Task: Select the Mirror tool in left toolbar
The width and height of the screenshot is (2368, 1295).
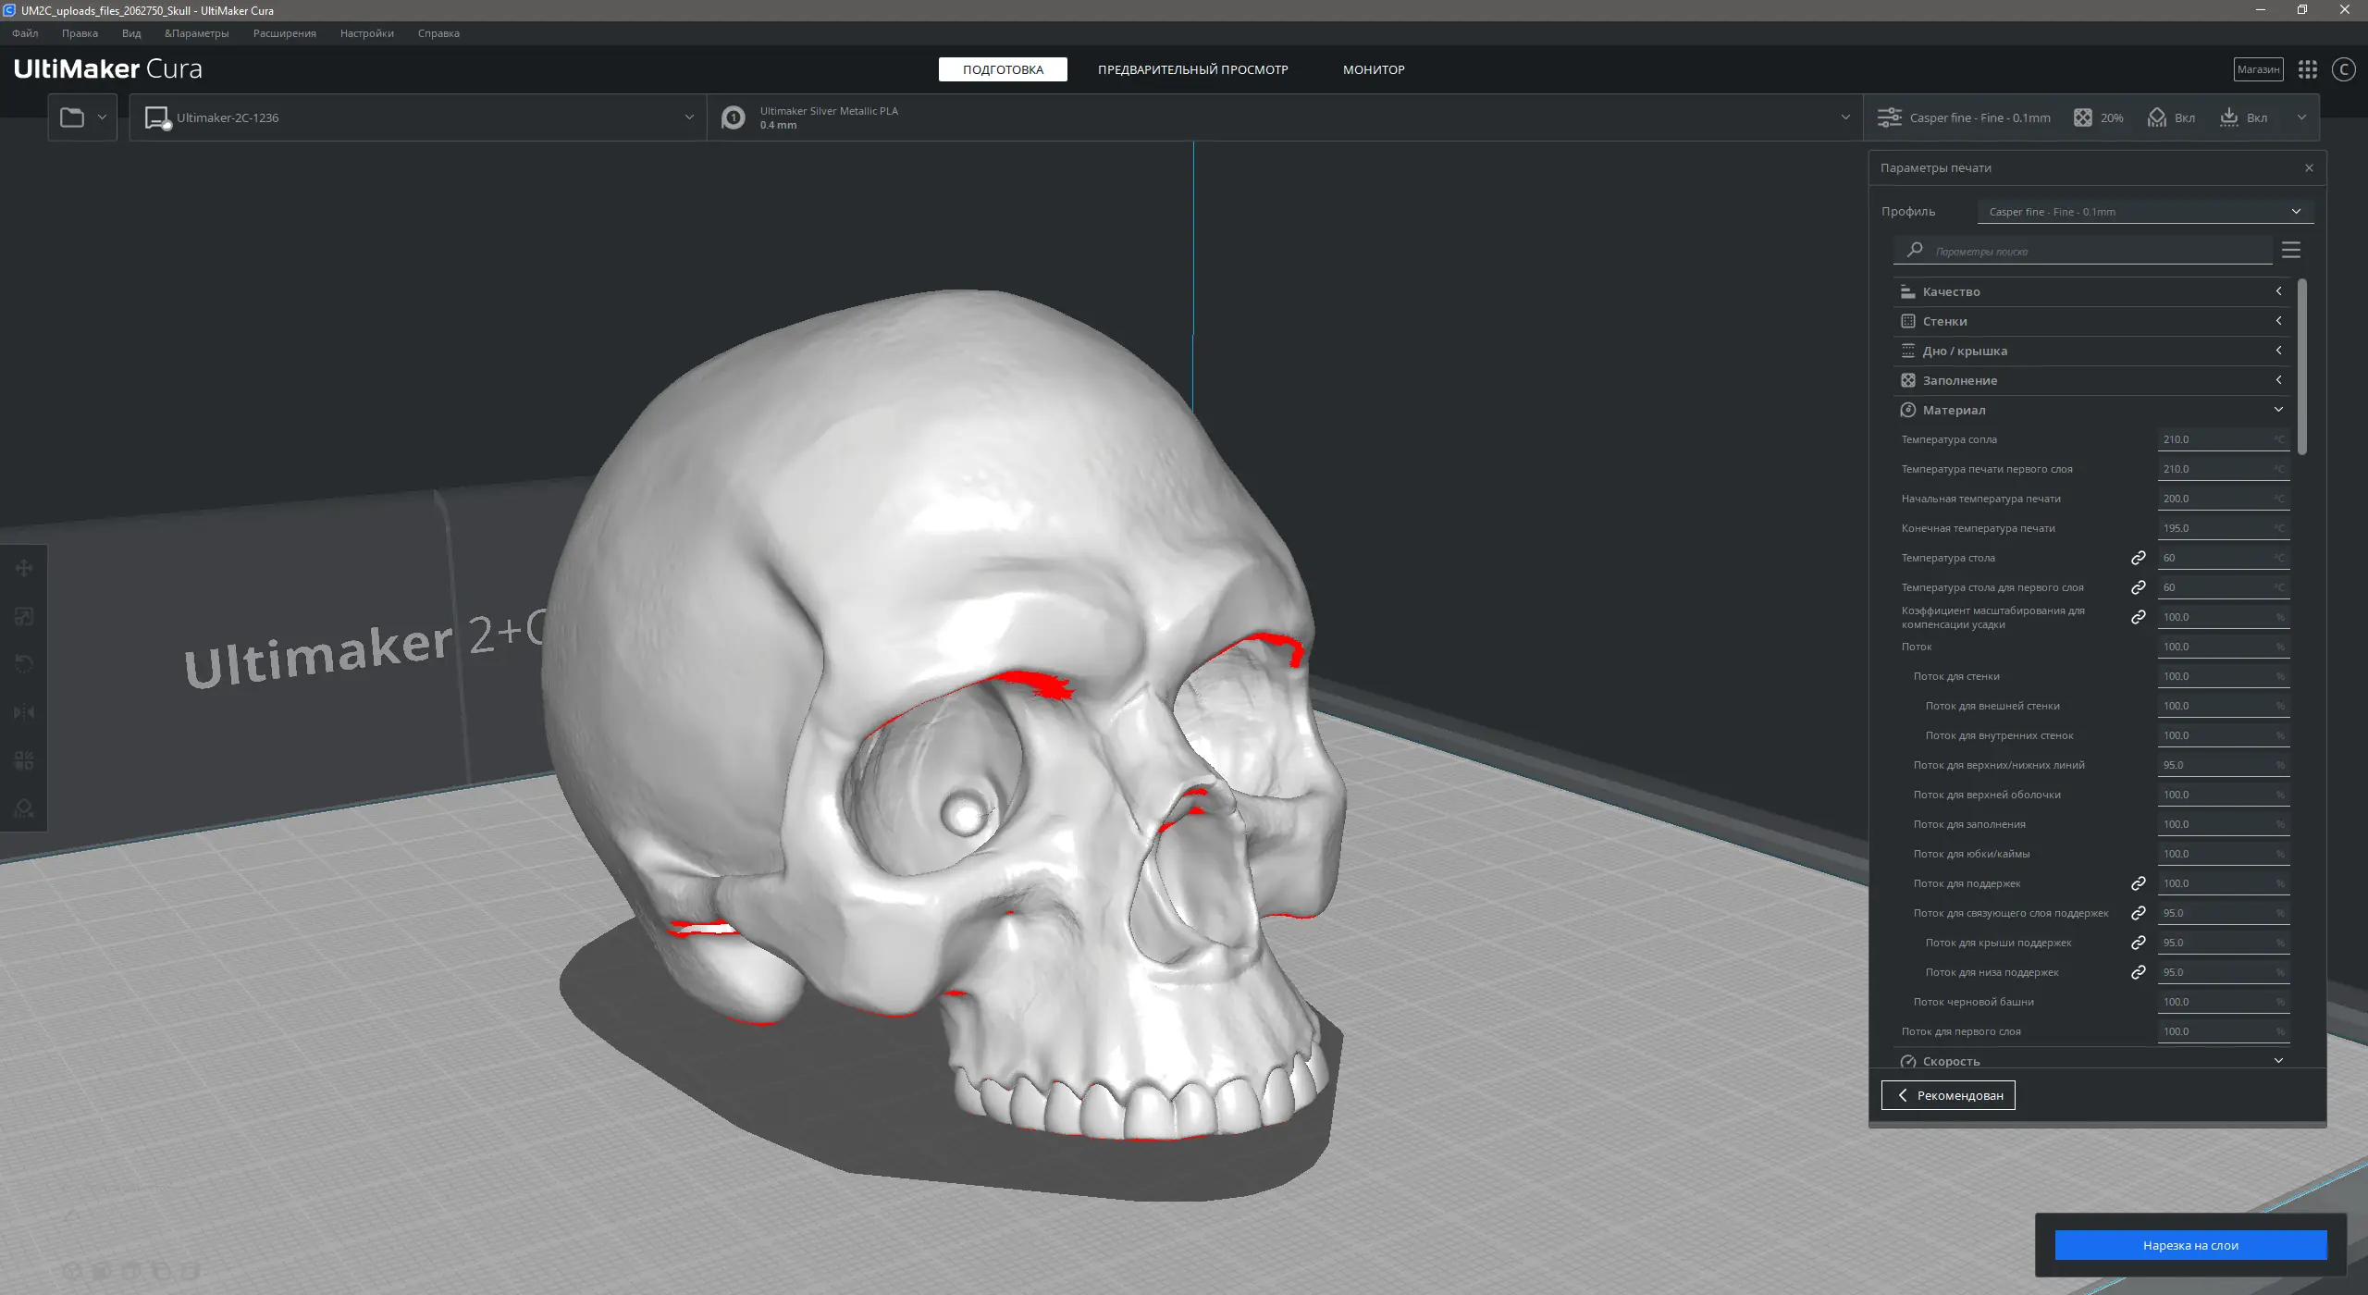Action: coord(24,712)
